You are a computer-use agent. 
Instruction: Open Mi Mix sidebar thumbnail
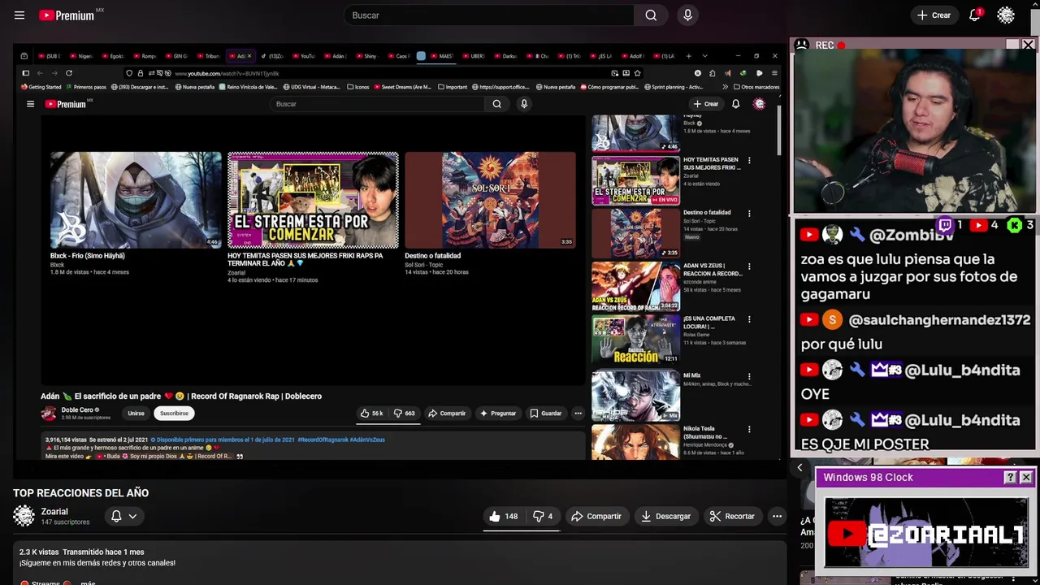635,396
